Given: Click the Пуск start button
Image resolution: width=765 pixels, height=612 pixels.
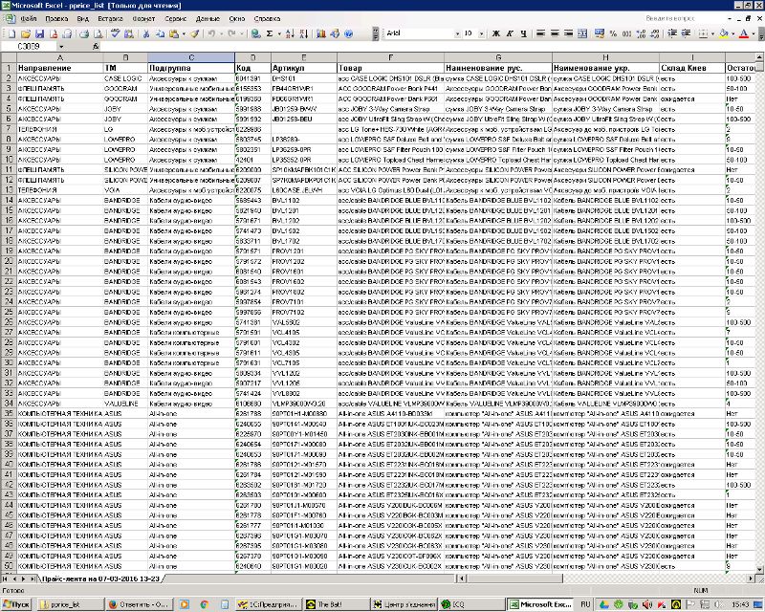Looking at the screenshot, I should (16, 604).
